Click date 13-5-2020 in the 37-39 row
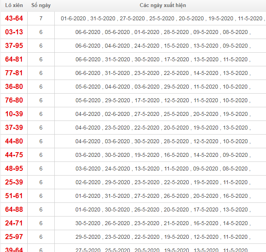Viewport: 266px width, 252px height. coord(235,128)
